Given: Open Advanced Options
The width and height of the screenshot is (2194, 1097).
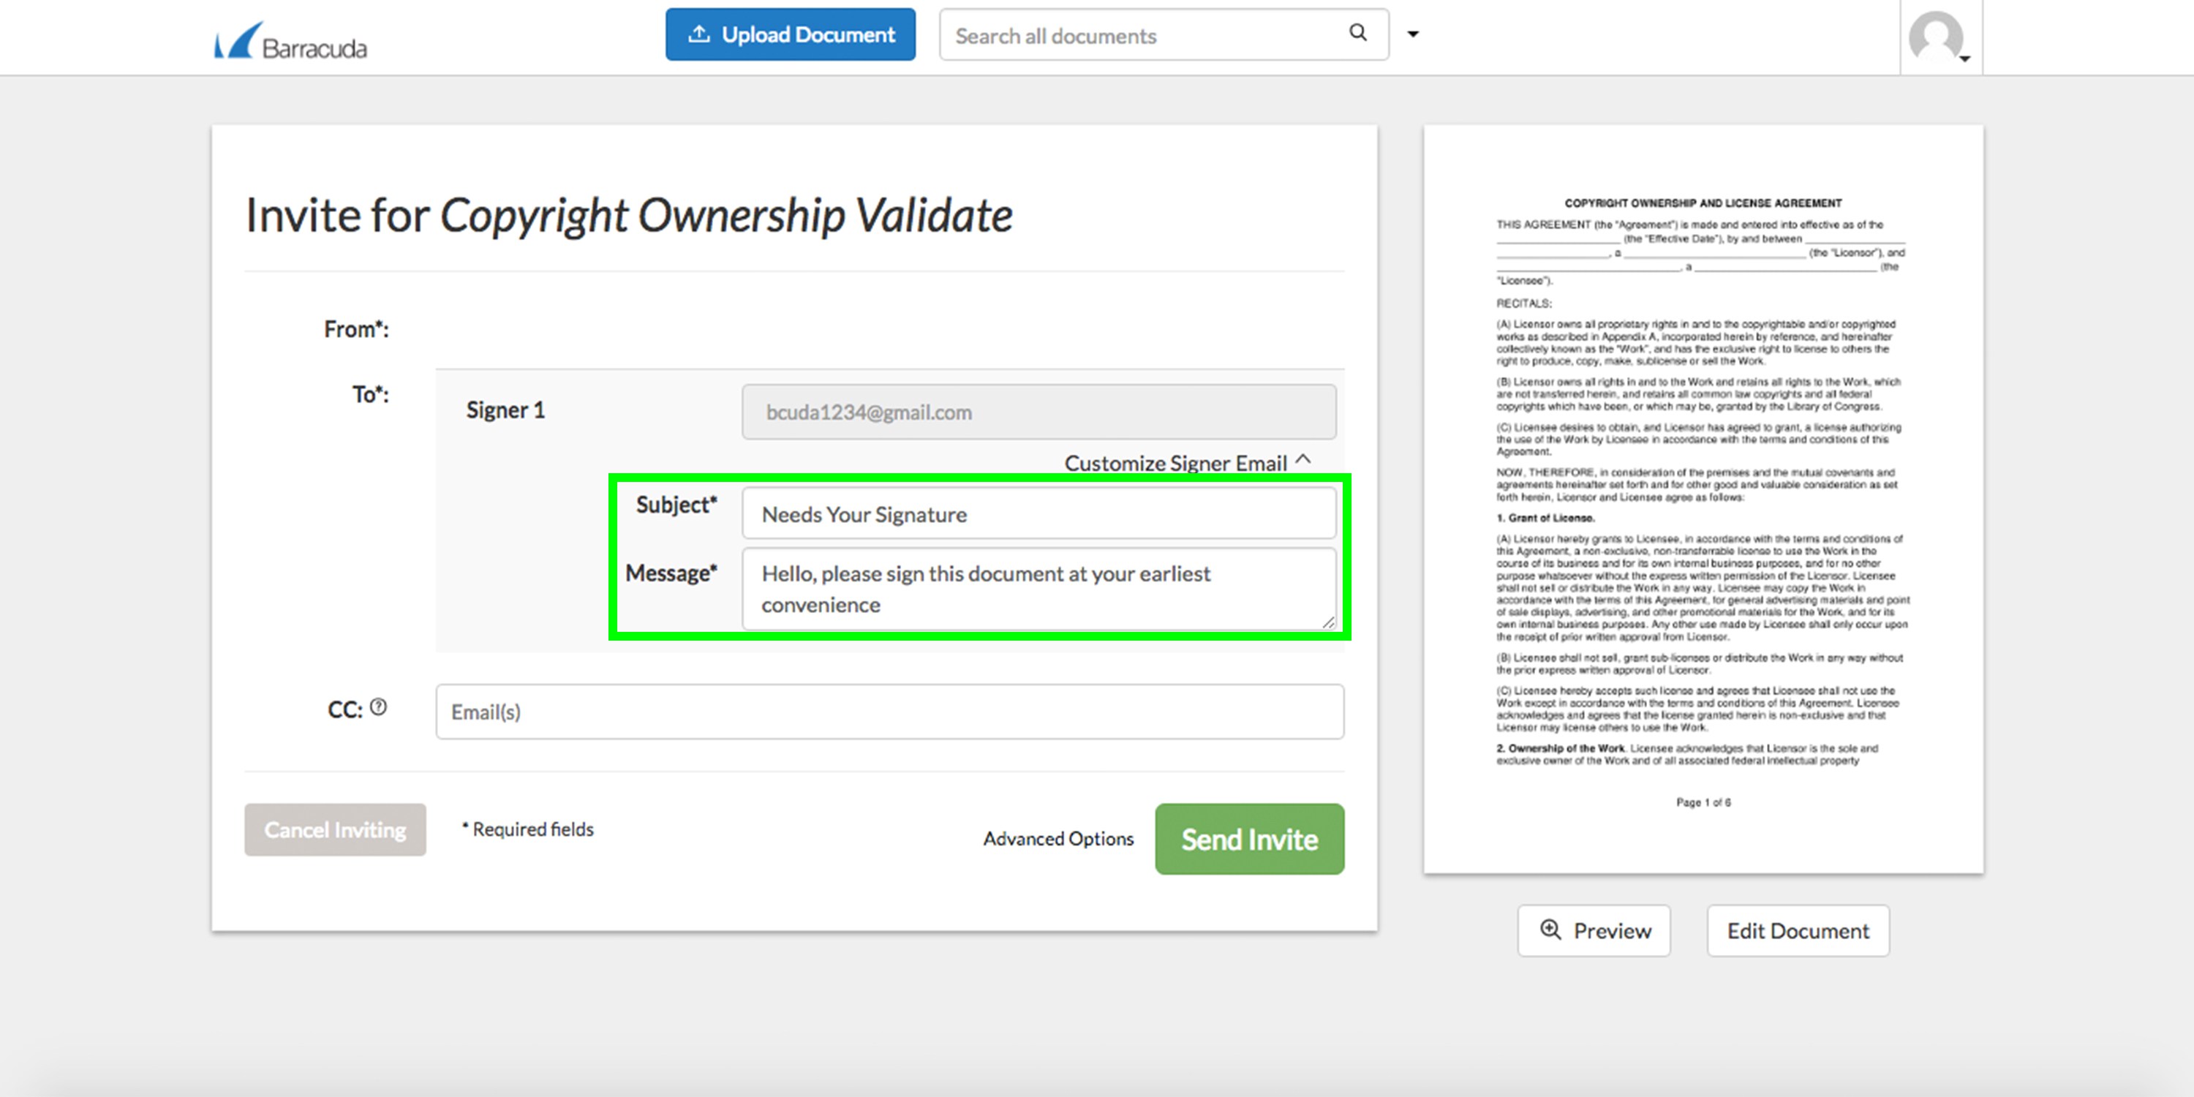Looking at the screenshot, I should [1058, 839].
